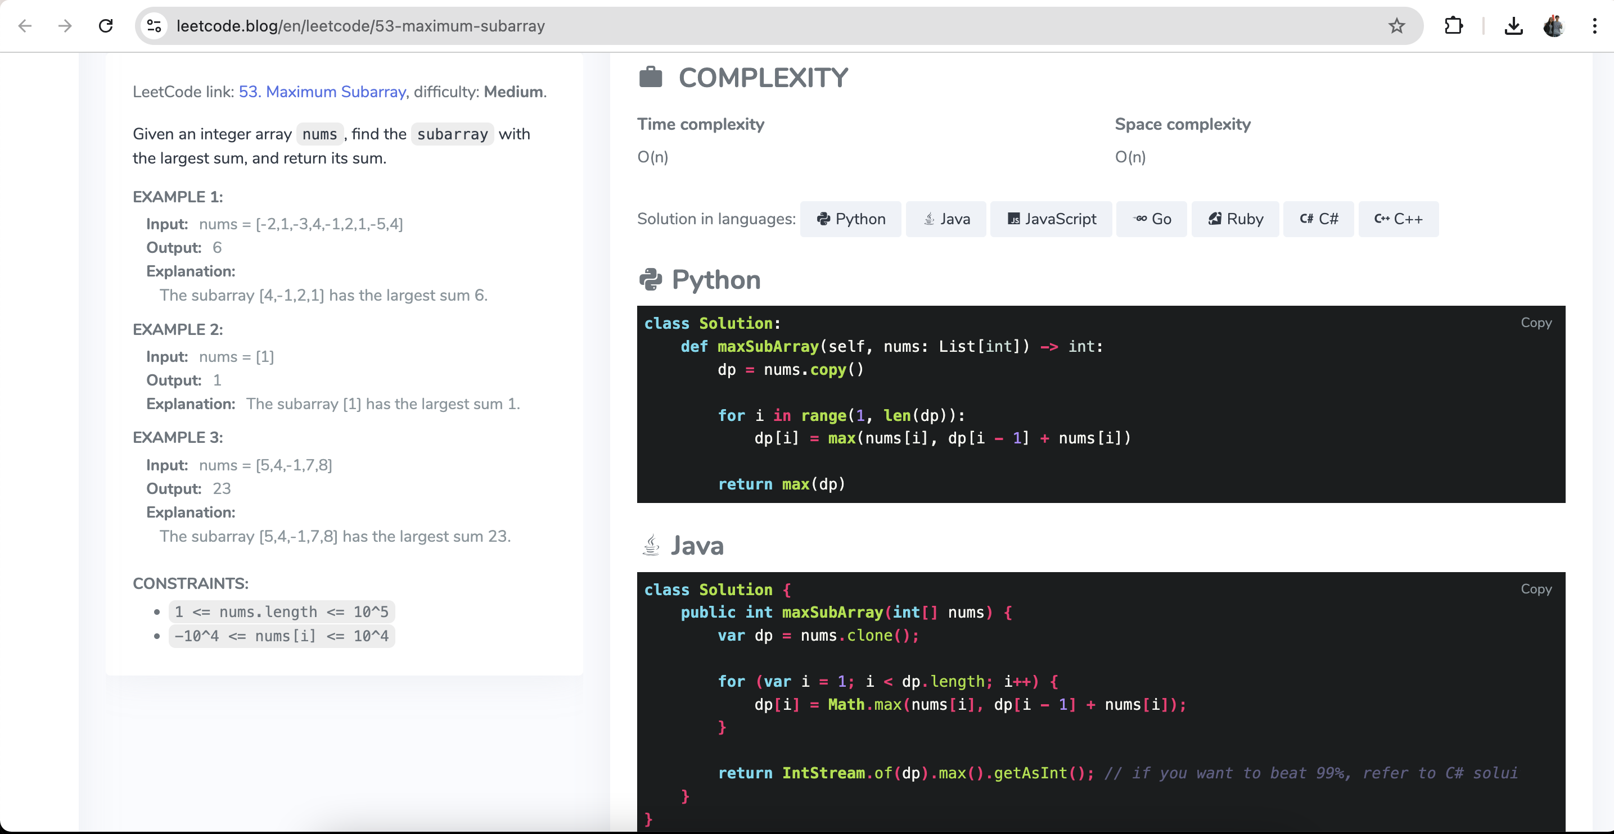Bookmark this page with the star
This screenshot has width=1614, height=834.
pos(1396,26)
